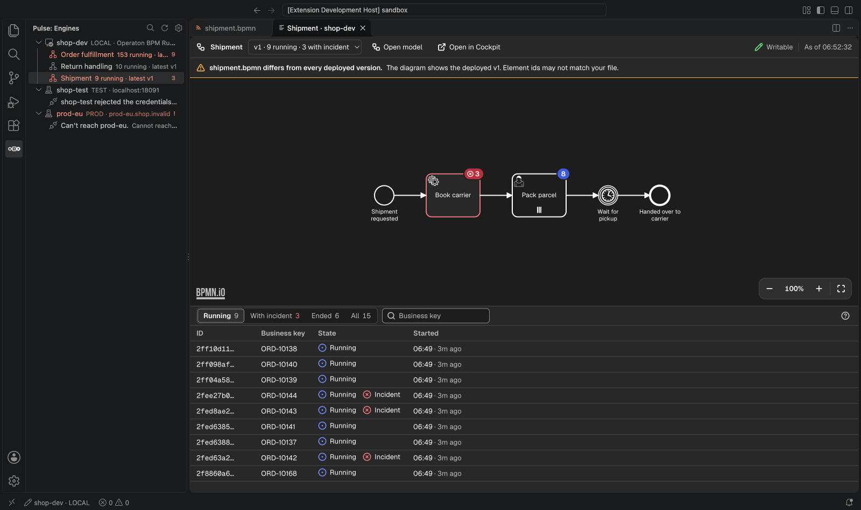Open the Customize Layout icon
This screenshot has width=861, height=510.
click(807, 10)
